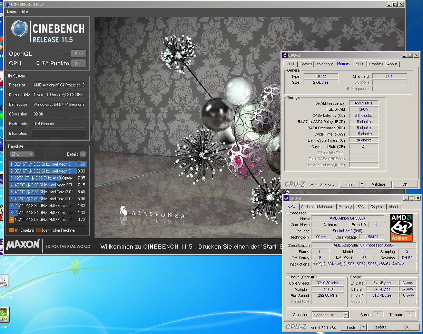The height and width of the screenshot is (334, 423).
Task: Expand Tools dropdown arrow in upper CPU-Z window
Action: (362, 185)
